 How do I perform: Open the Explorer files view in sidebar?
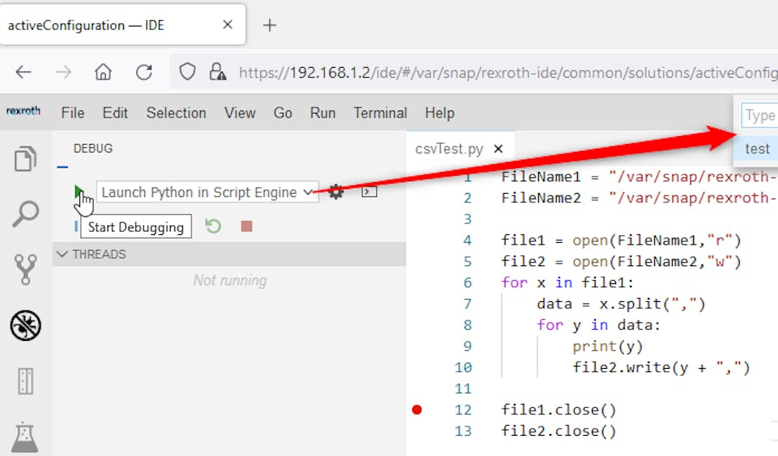26,159
